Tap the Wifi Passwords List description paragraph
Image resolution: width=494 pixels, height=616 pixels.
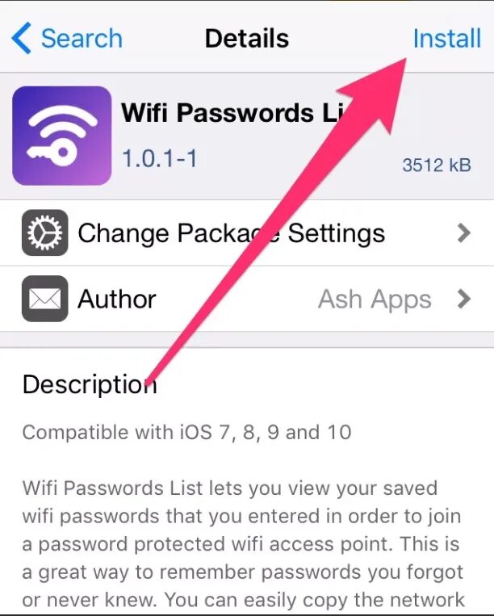(244, 544)
